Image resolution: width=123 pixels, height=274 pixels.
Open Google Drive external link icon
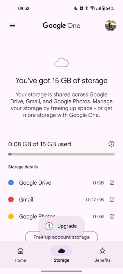pyautogui.click(x=112, y=183)
